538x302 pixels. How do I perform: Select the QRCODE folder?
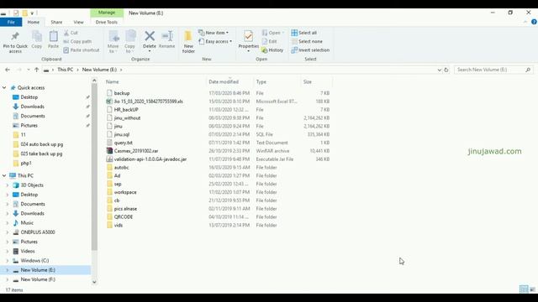click(124, 217)
